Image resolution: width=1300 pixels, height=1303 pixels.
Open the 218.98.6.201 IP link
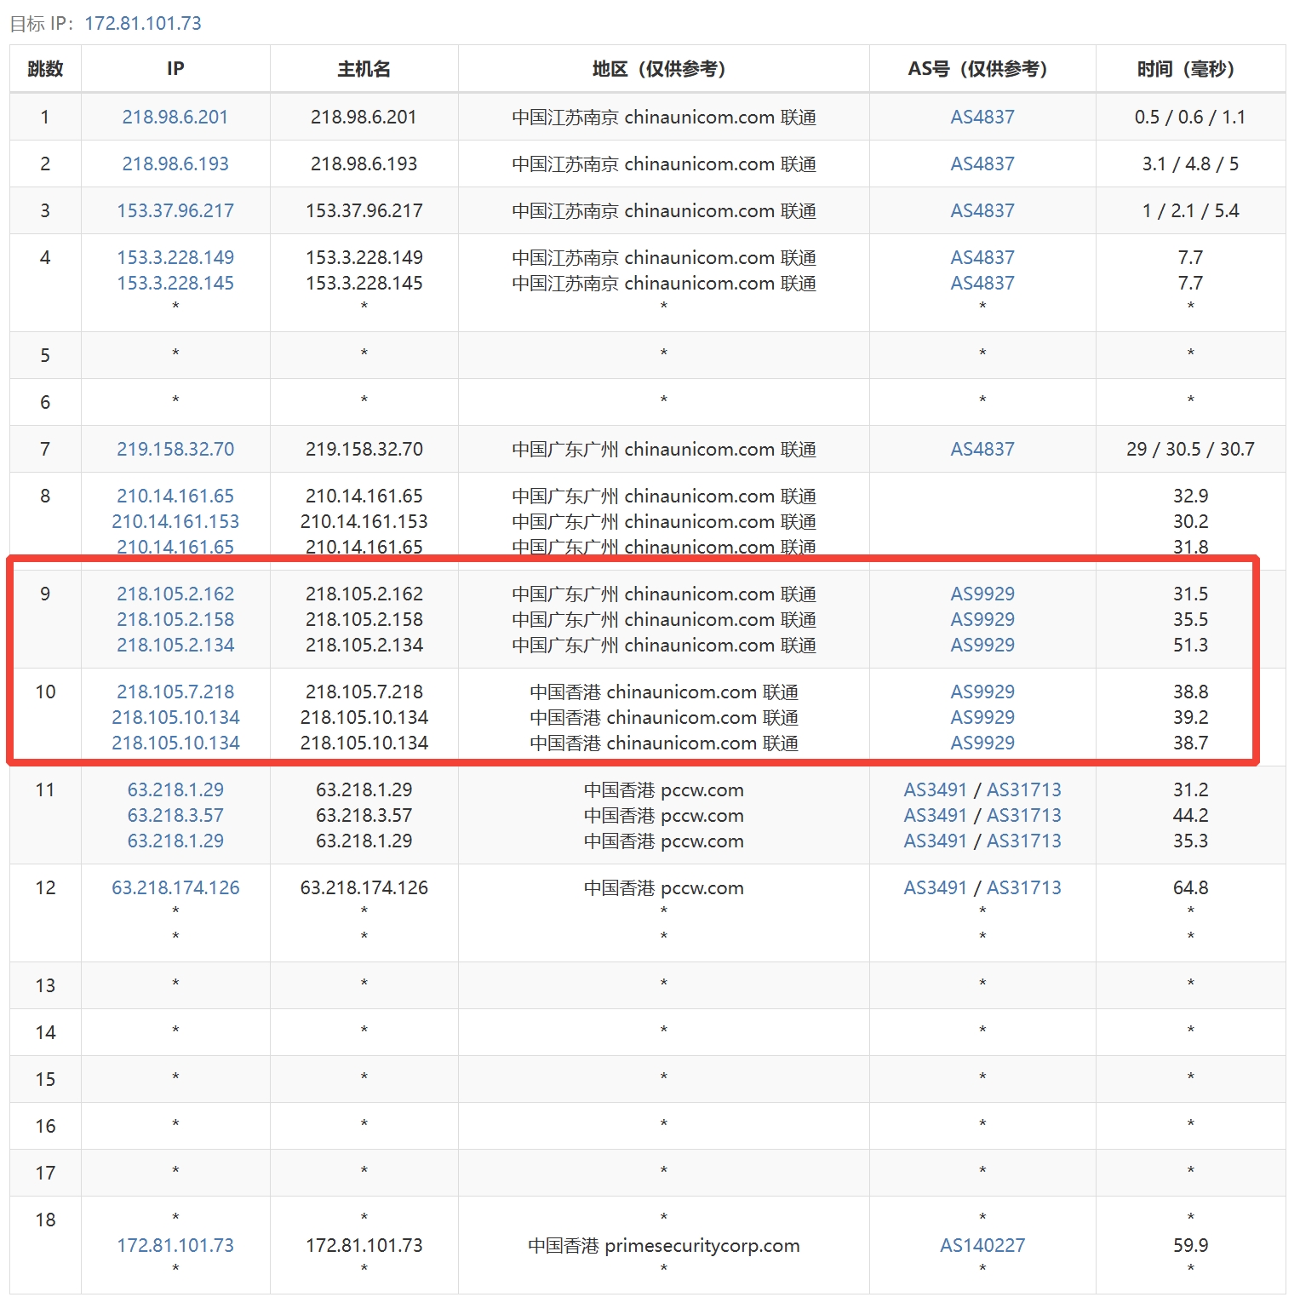[x=175, y=117]
